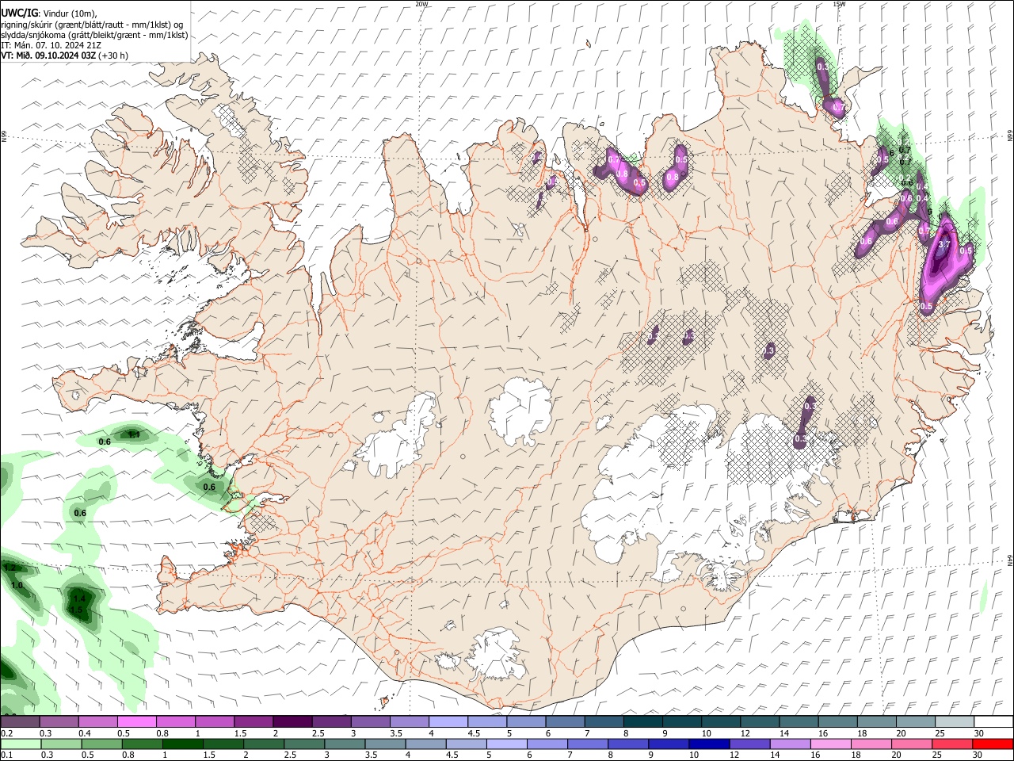Image resolution: width=1014 pixels, height=761 pixels.
Task: Click the valid time "VT: Mið. 09.10.2024 03Z (+30 h)"
Action: click(x=64, y=55)
